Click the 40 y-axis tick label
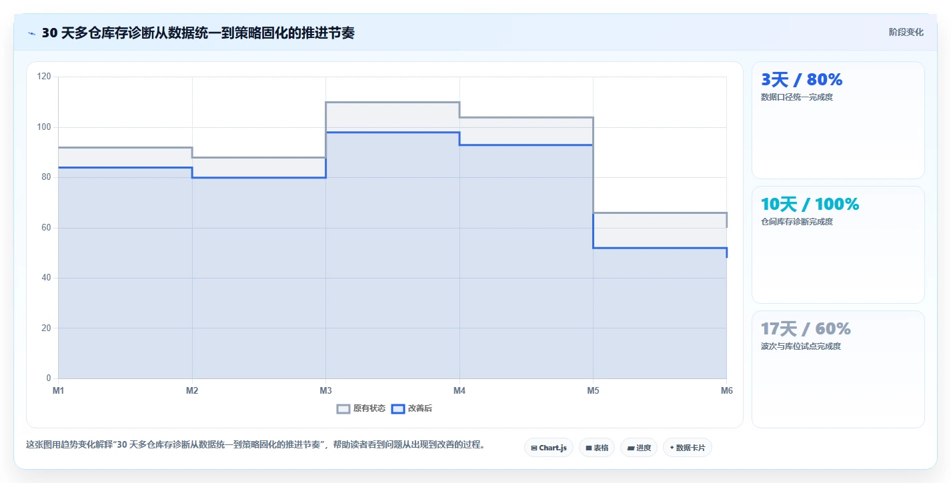This screenshot has width=951, height=483. 46,278
